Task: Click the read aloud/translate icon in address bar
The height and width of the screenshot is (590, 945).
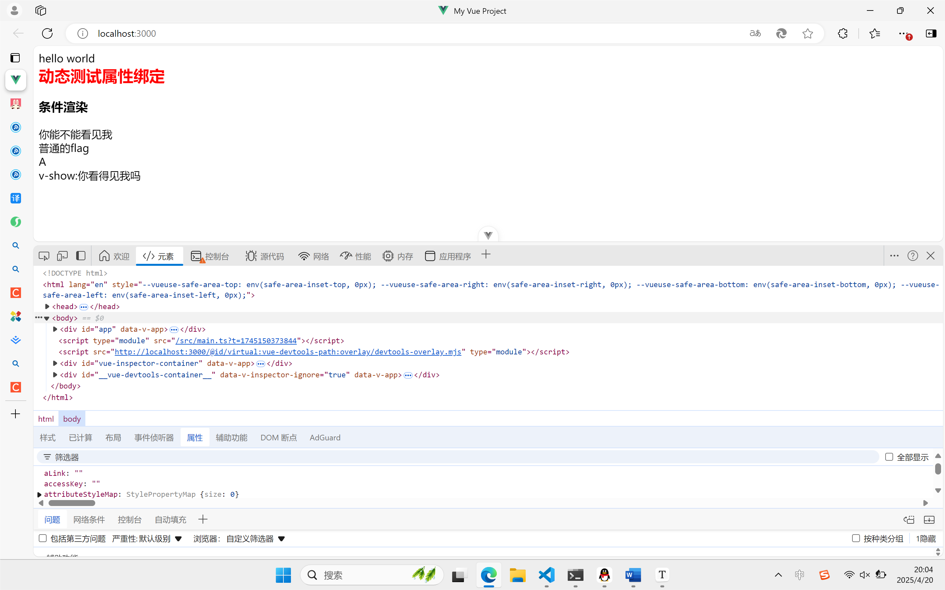Action: (755, 33)
